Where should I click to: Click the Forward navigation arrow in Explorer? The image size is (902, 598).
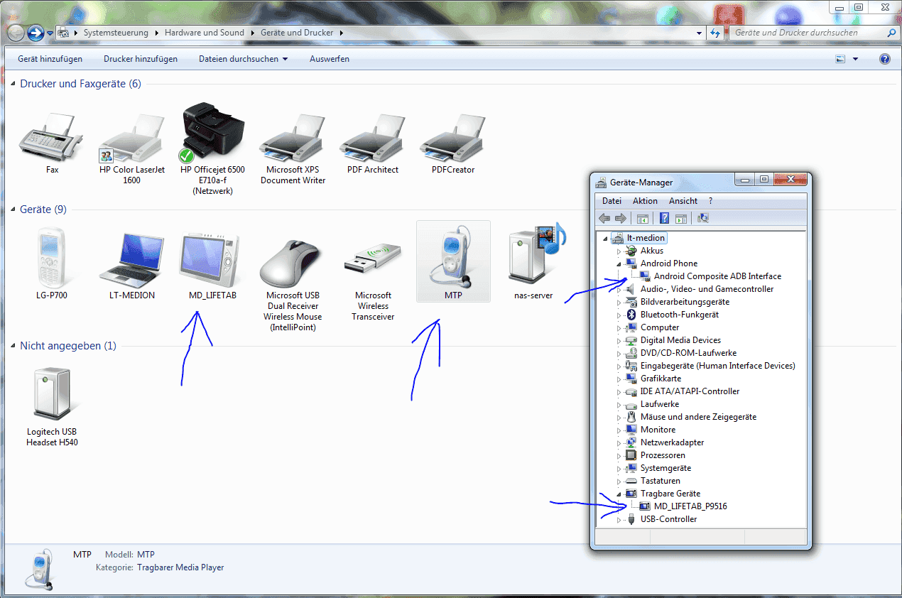pos(36,33)
